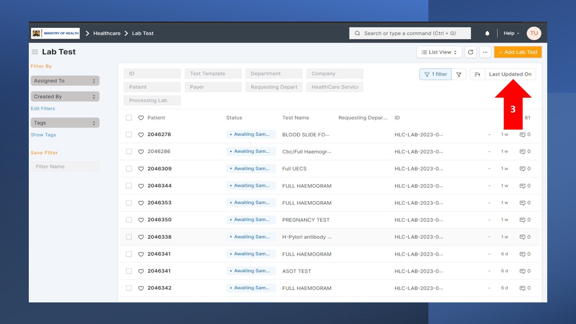Click the ID filter field

(152, 74)
